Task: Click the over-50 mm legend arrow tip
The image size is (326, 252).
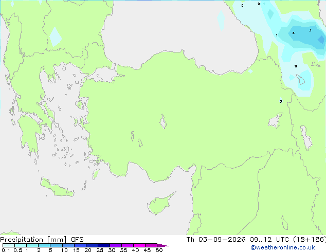Action: coord(163,245)
